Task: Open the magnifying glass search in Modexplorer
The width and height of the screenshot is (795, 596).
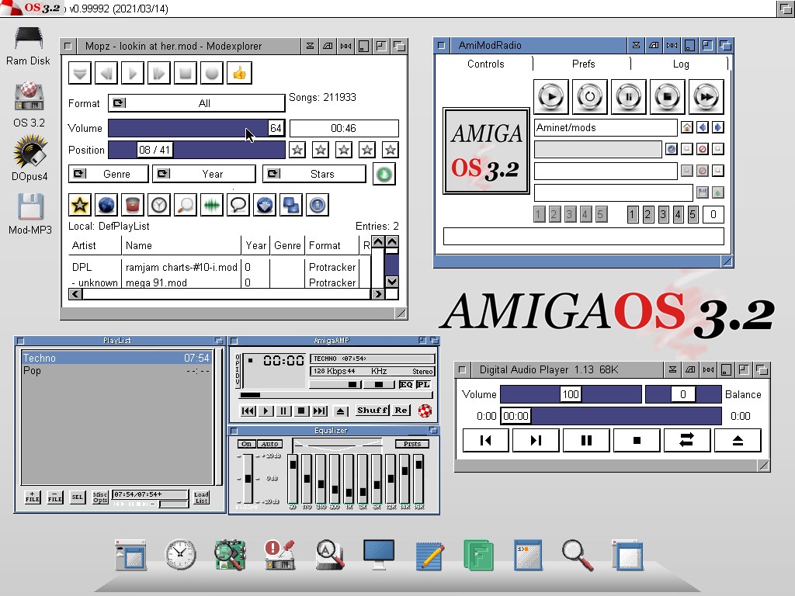Action: pyautogui.click(x=186, y=205)
